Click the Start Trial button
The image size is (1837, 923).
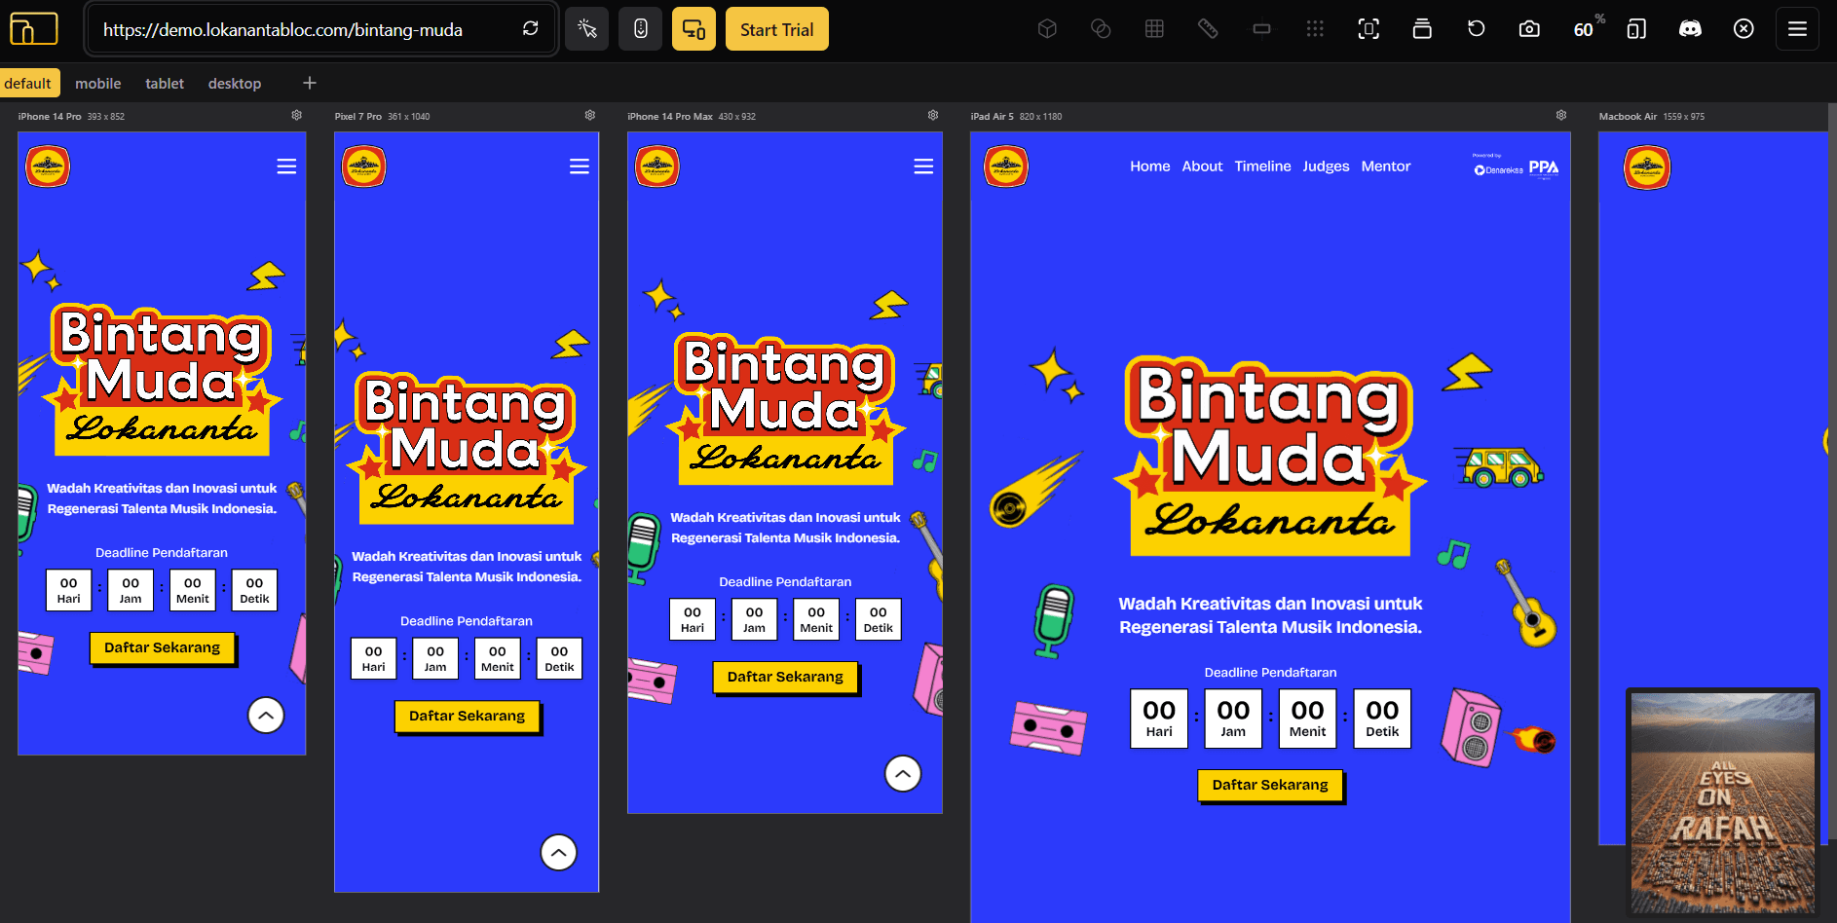[776, 28]
